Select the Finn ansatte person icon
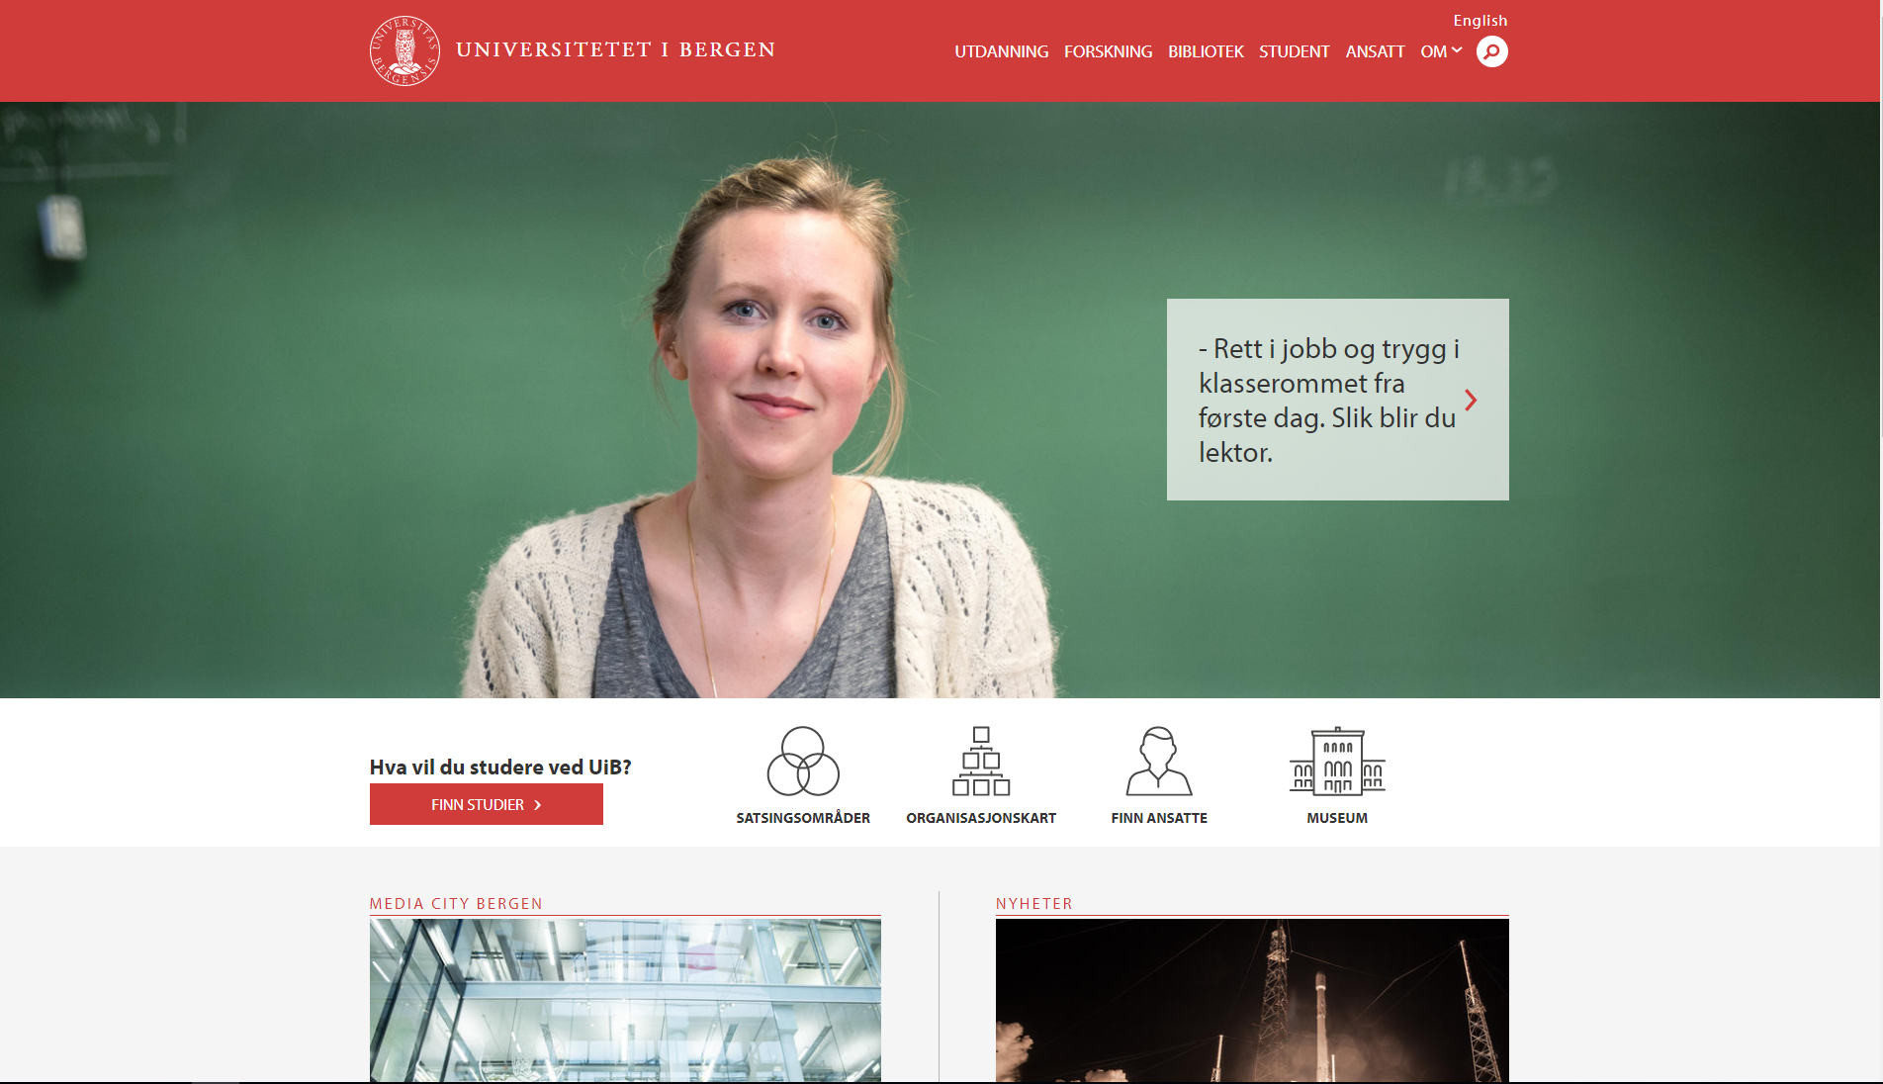1883x1084 pixels. click(1159, 761)
